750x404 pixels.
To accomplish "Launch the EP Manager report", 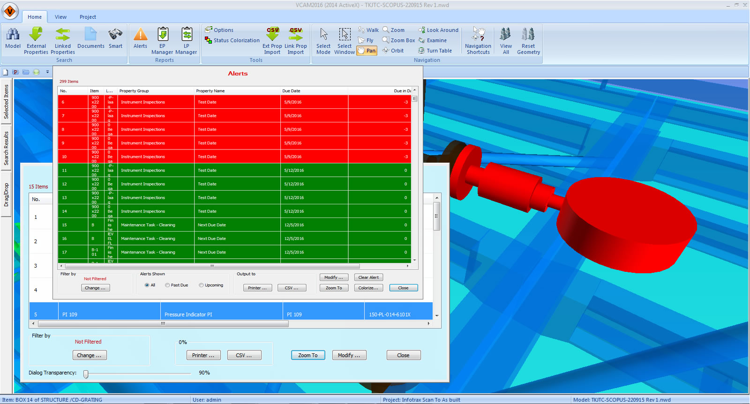I will 163,35.
